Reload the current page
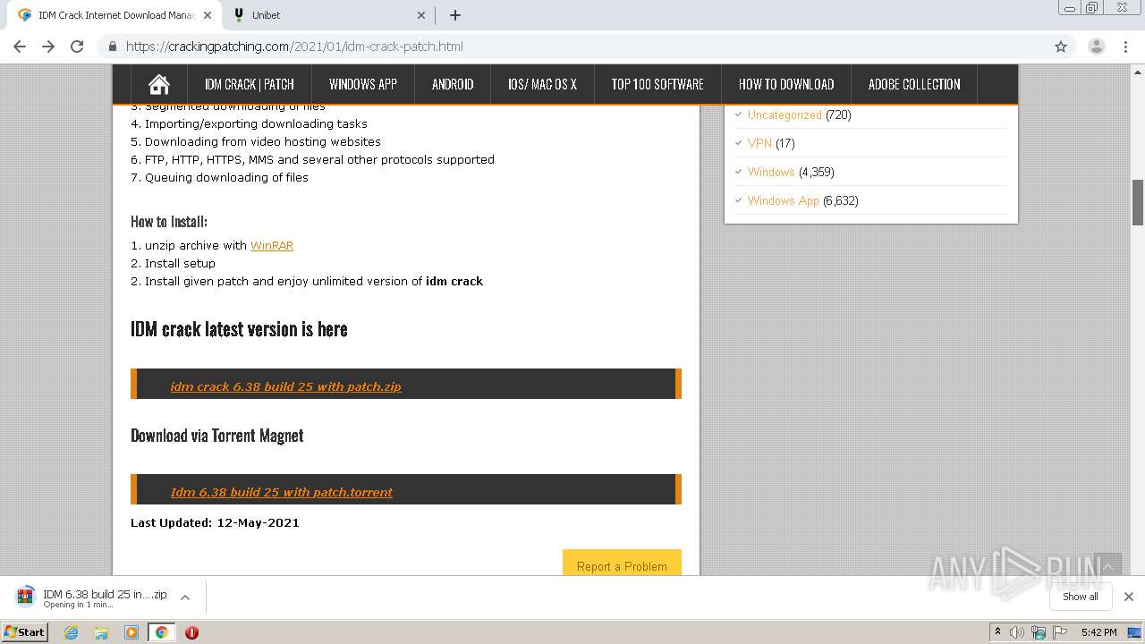 tap(77, 47)
